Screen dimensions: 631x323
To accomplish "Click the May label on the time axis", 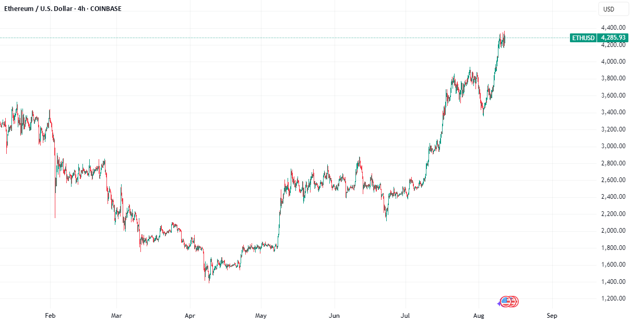I will pos(261,316).
